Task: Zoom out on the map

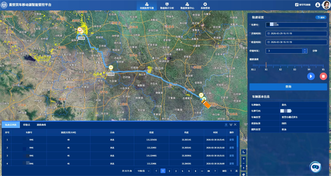Action: [x=244, y=163]
